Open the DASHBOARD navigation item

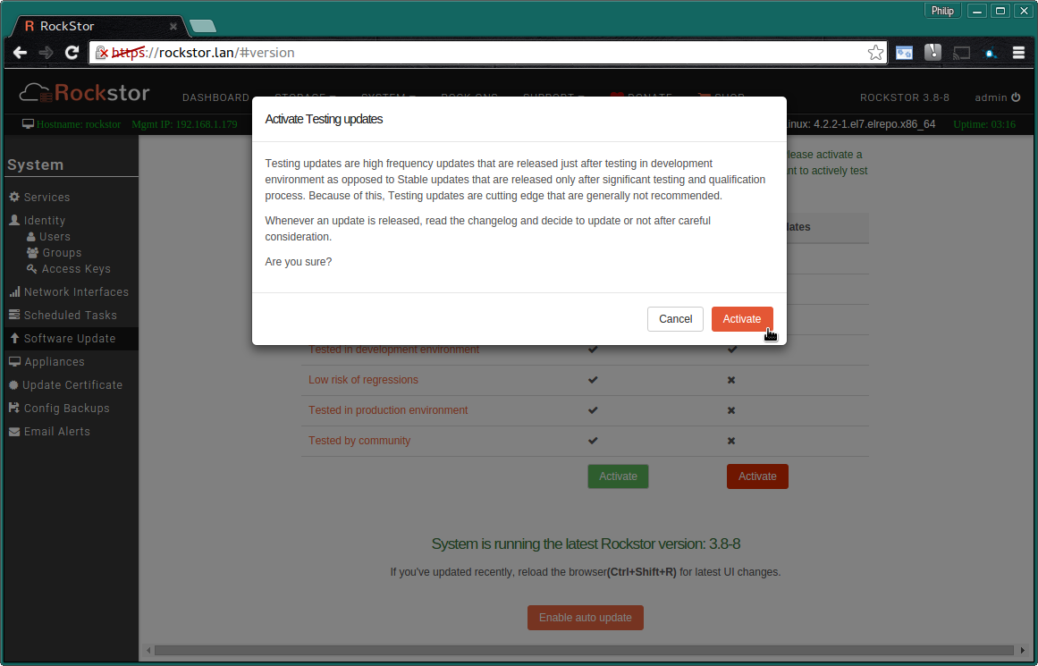click(215, 97)
